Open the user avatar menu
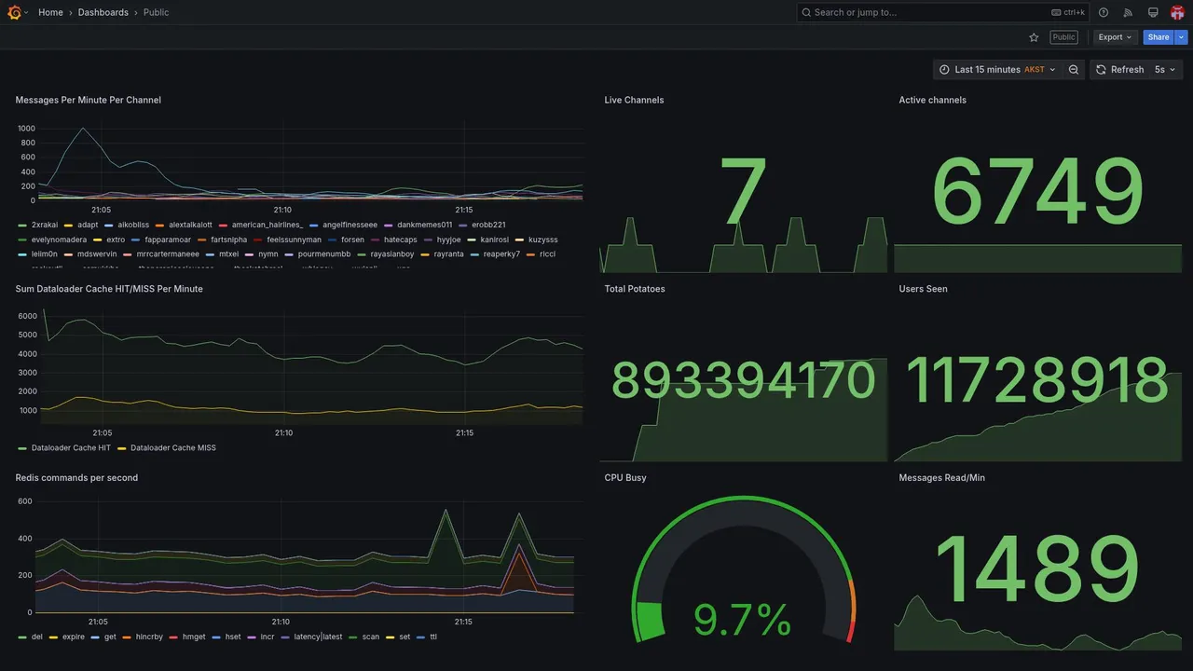This screenshot has width=1193, height=671. [1177, 12]
